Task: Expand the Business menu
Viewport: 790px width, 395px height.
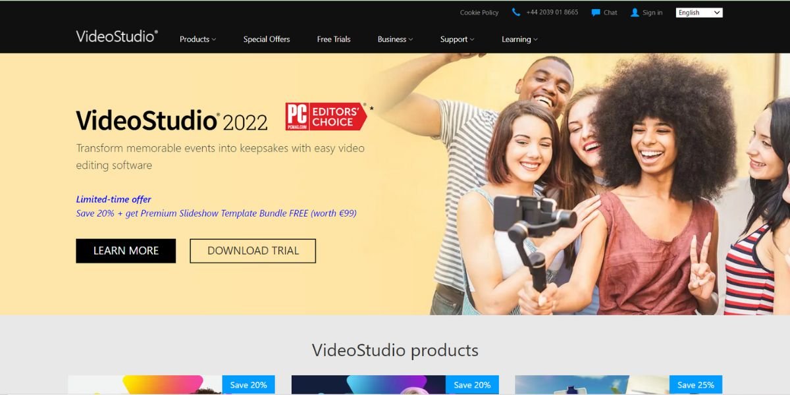Action: point(395,39)
